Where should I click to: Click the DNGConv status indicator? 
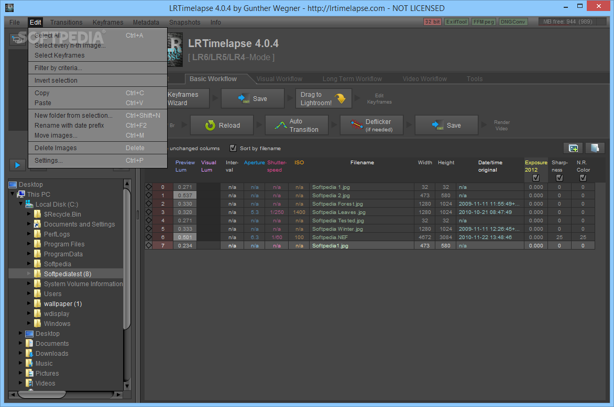coord(513,22)
